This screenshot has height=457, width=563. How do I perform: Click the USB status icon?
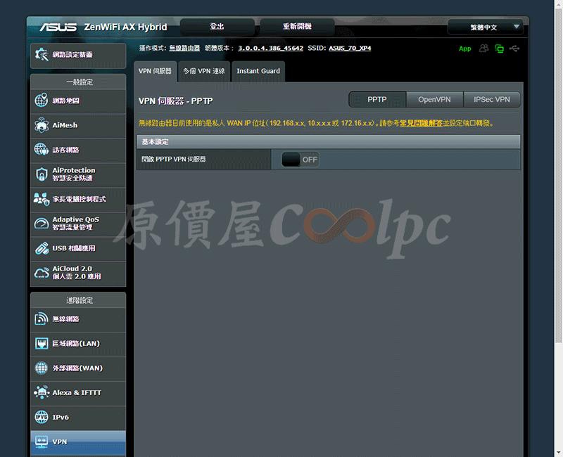tap(514, 48)
